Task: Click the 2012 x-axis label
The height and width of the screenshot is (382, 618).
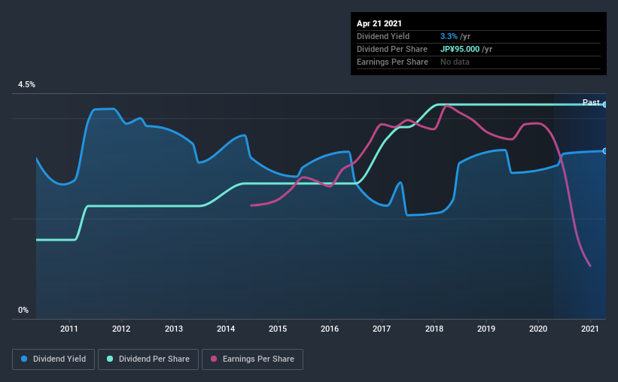Action: click(x=121, y=329)
